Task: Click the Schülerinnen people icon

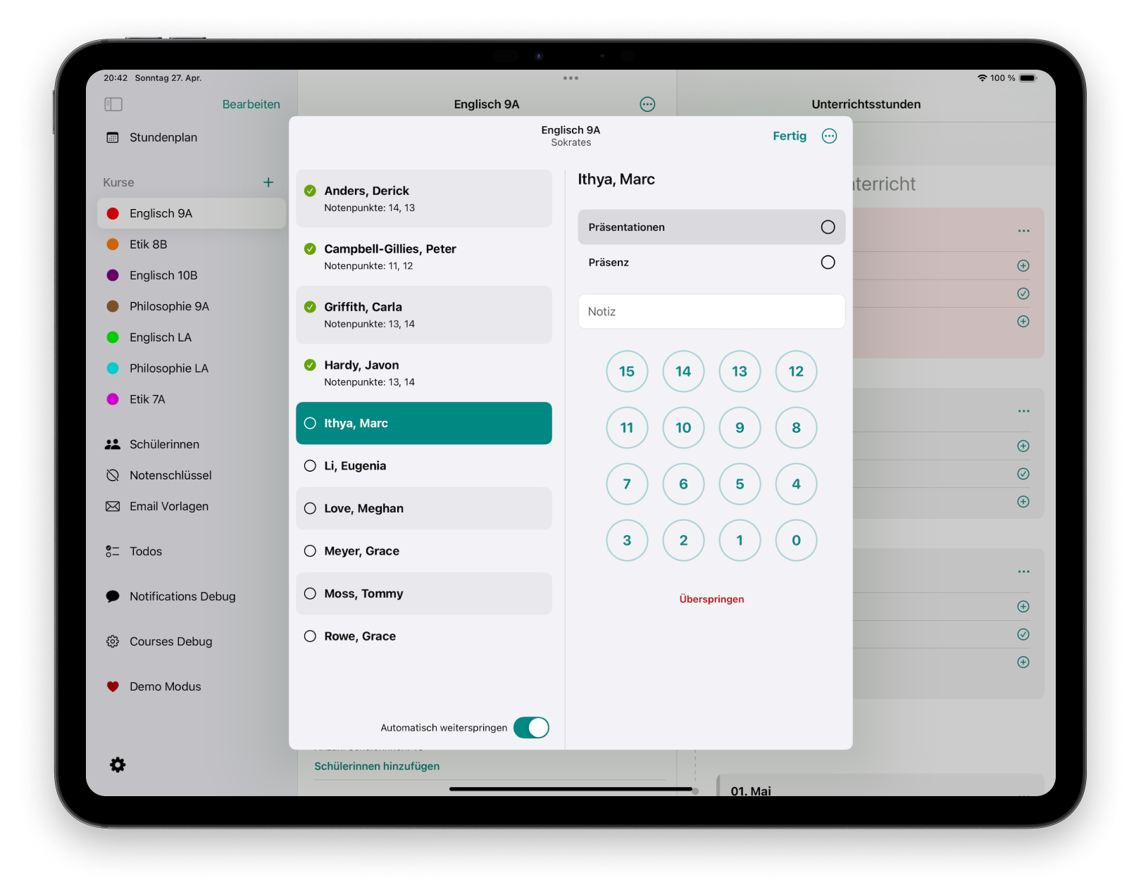Action: point(113,444)
